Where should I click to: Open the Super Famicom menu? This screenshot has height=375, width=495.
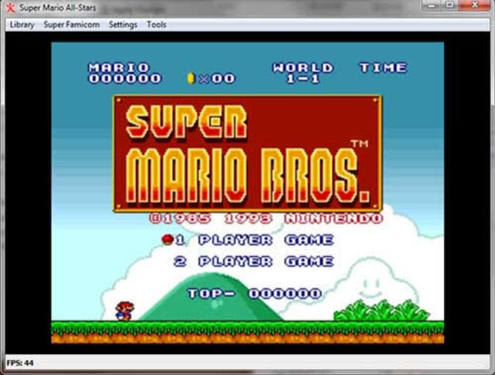[x=71, y=25]
